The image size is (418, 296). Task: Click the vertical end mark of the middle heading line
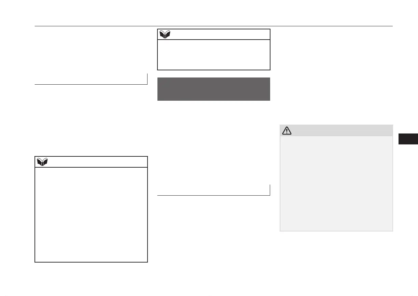[x=270, y=190]
